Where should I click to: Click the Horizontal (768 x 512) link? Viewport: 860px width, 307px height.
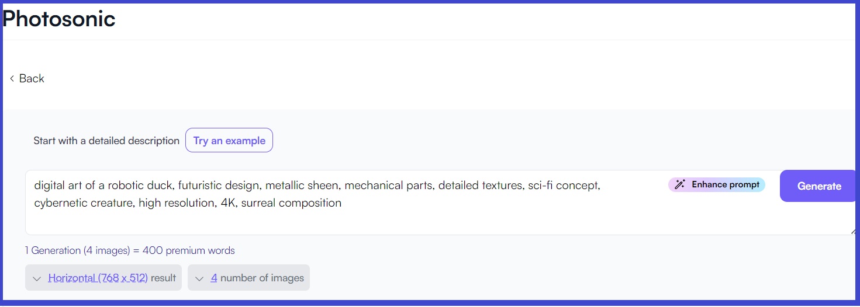98,278
